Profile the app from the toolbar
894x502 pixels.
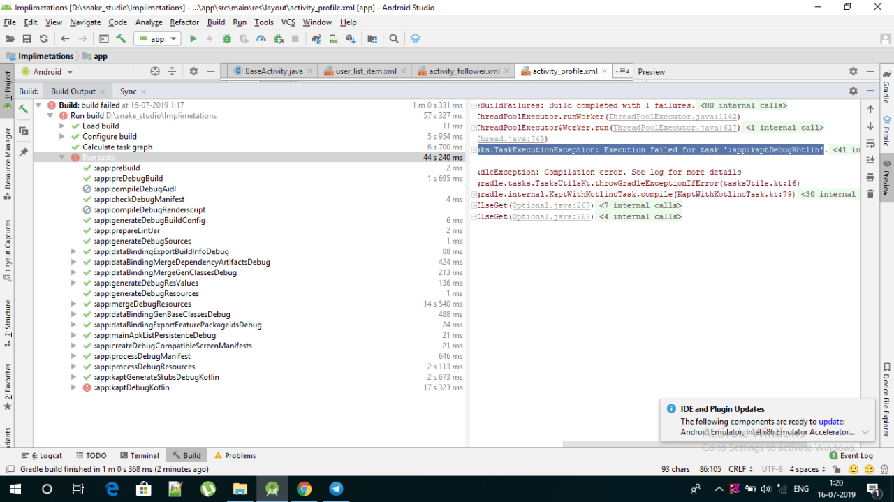point(261,38)
